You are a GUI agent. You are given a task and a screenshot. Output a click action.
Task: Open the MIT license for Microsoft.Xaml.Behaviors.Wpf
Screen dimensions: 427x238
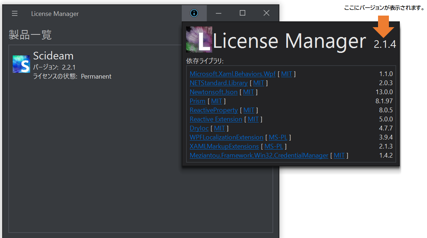(x=287, y=74)
